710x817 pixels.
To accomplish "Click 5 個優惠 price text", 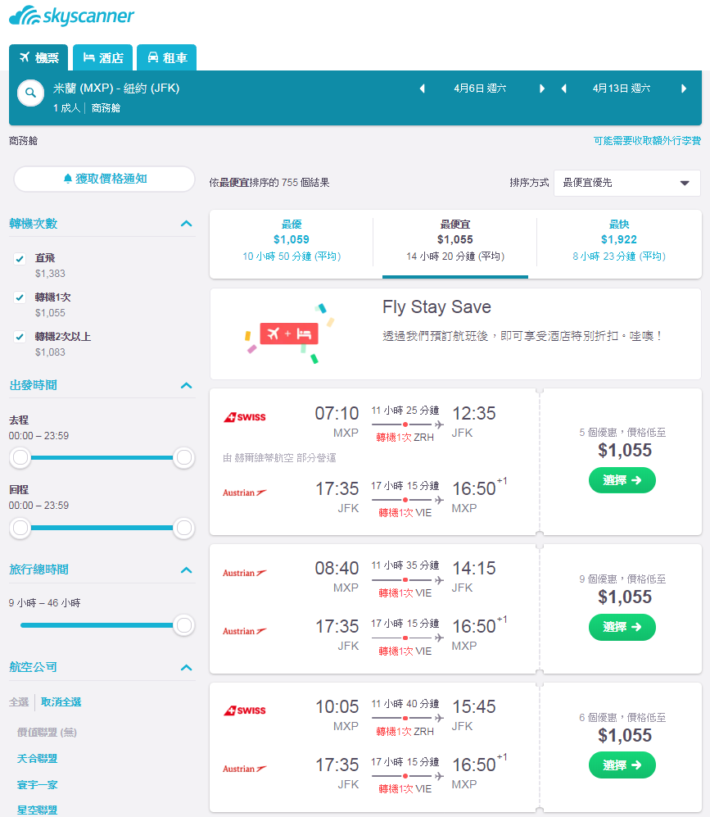I will pyautogui.click(x=622, y=432).
